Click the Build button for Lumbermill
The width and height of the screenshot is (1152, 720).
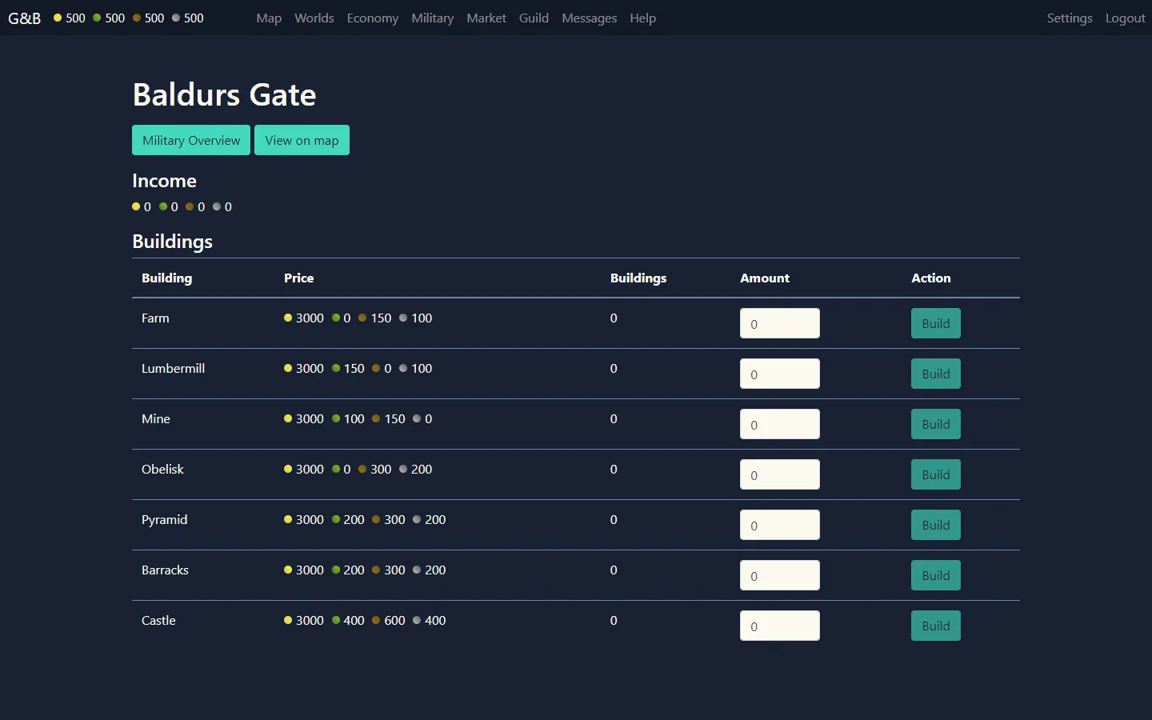[x=935, y=374]
